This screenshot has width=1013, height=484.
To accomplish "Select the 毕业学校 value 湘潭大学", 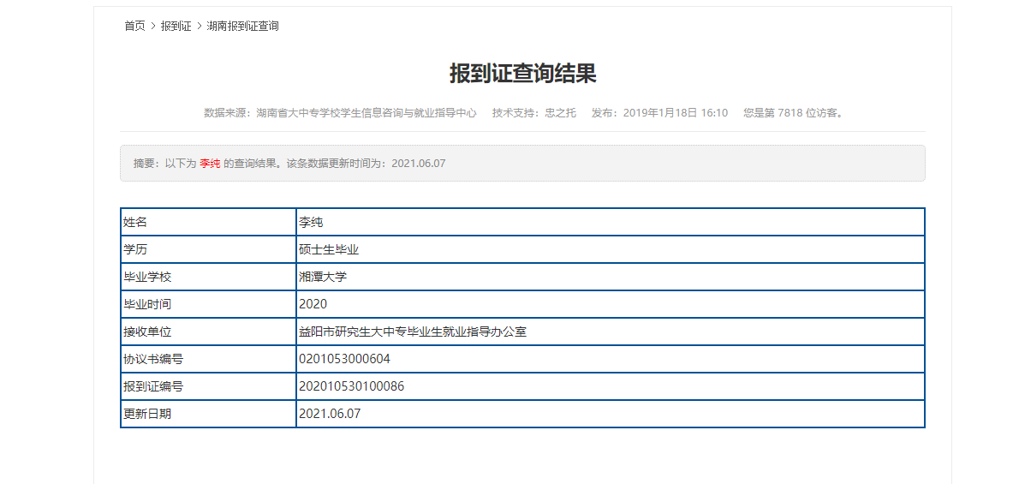I will tap(323, 277).
